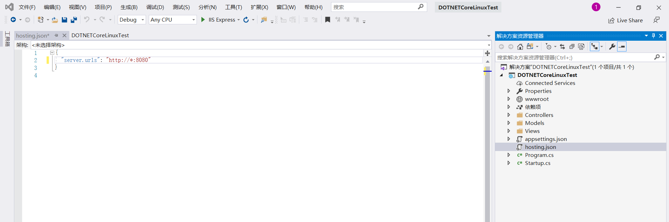
Task: Open the schema selection dropdown
Action: [489, 45]
